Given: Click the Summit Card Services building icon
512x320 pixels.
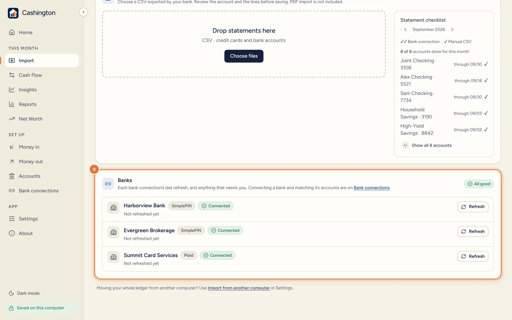Looking at the screenshot, I should (x=113, y=257).
